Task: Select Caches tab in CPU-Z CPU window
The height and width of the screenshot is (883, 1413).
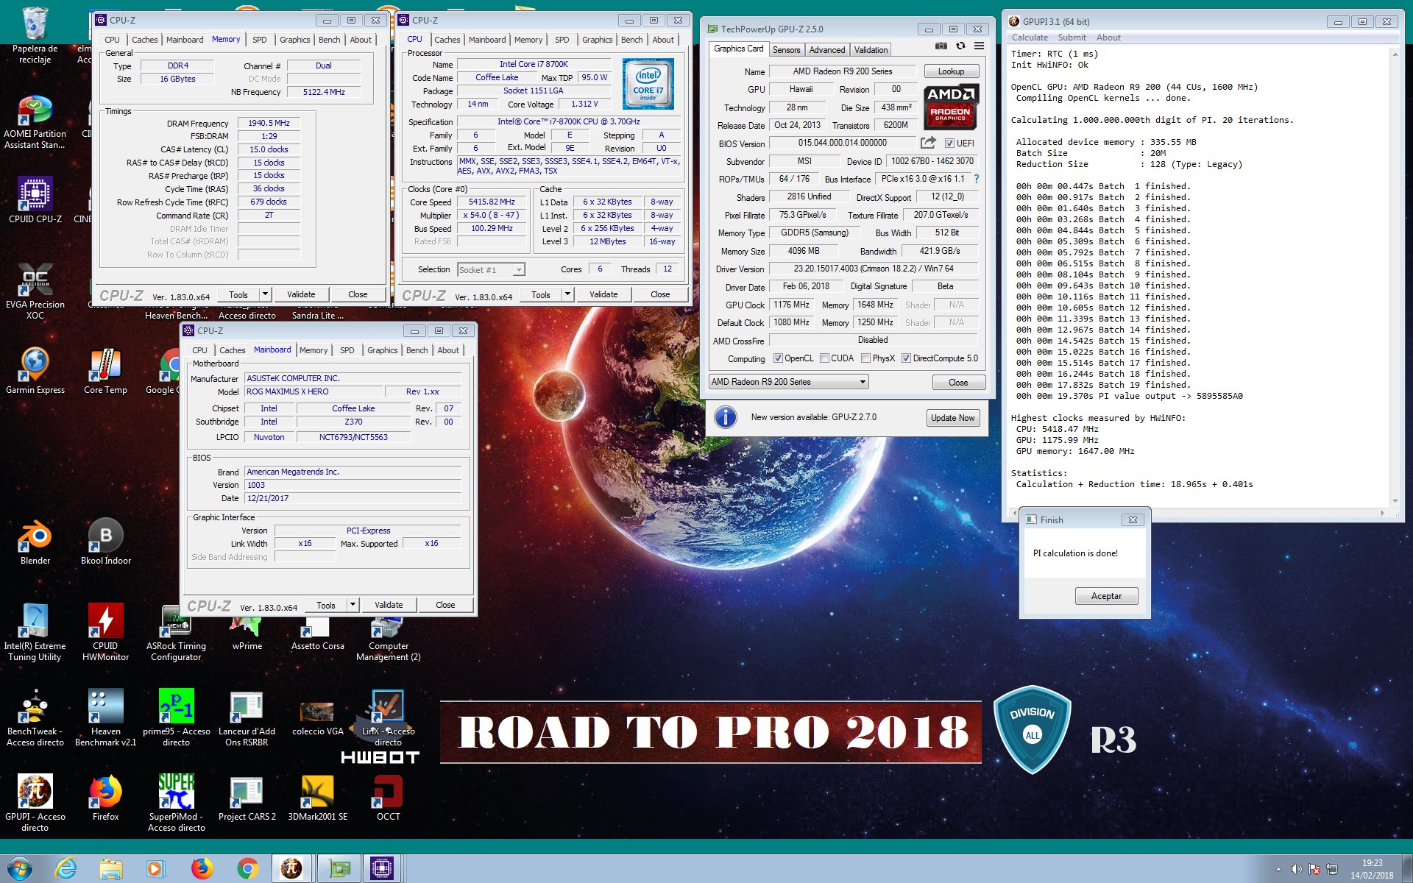Action: click(447, 40)
